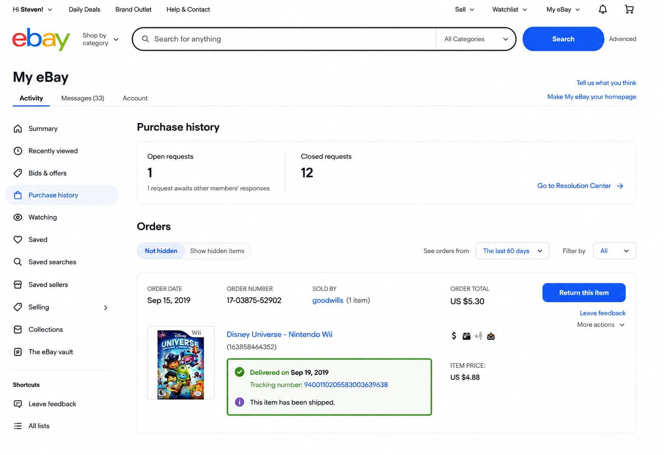The image size is (664, 455).
Task: Change the 'The last 60 days' order range
Action: (x=512, y=251)
